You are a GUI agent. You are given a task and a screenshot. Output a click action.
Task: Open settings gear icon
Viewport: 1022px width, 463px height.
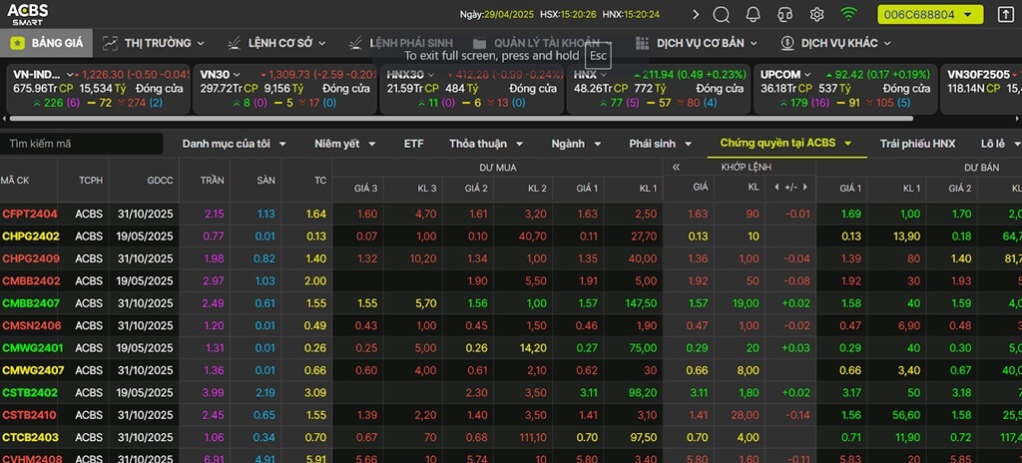coord(816,15)
